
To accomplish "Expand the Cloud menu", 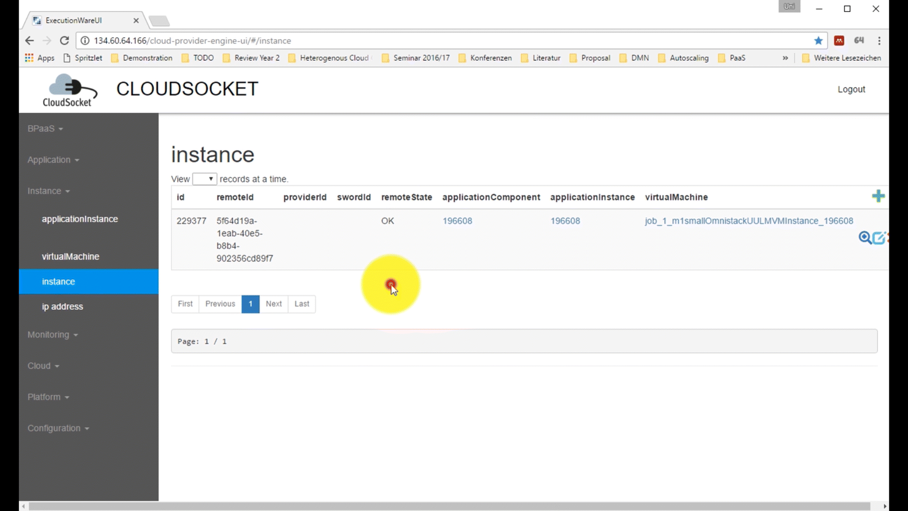I will 43,366.
